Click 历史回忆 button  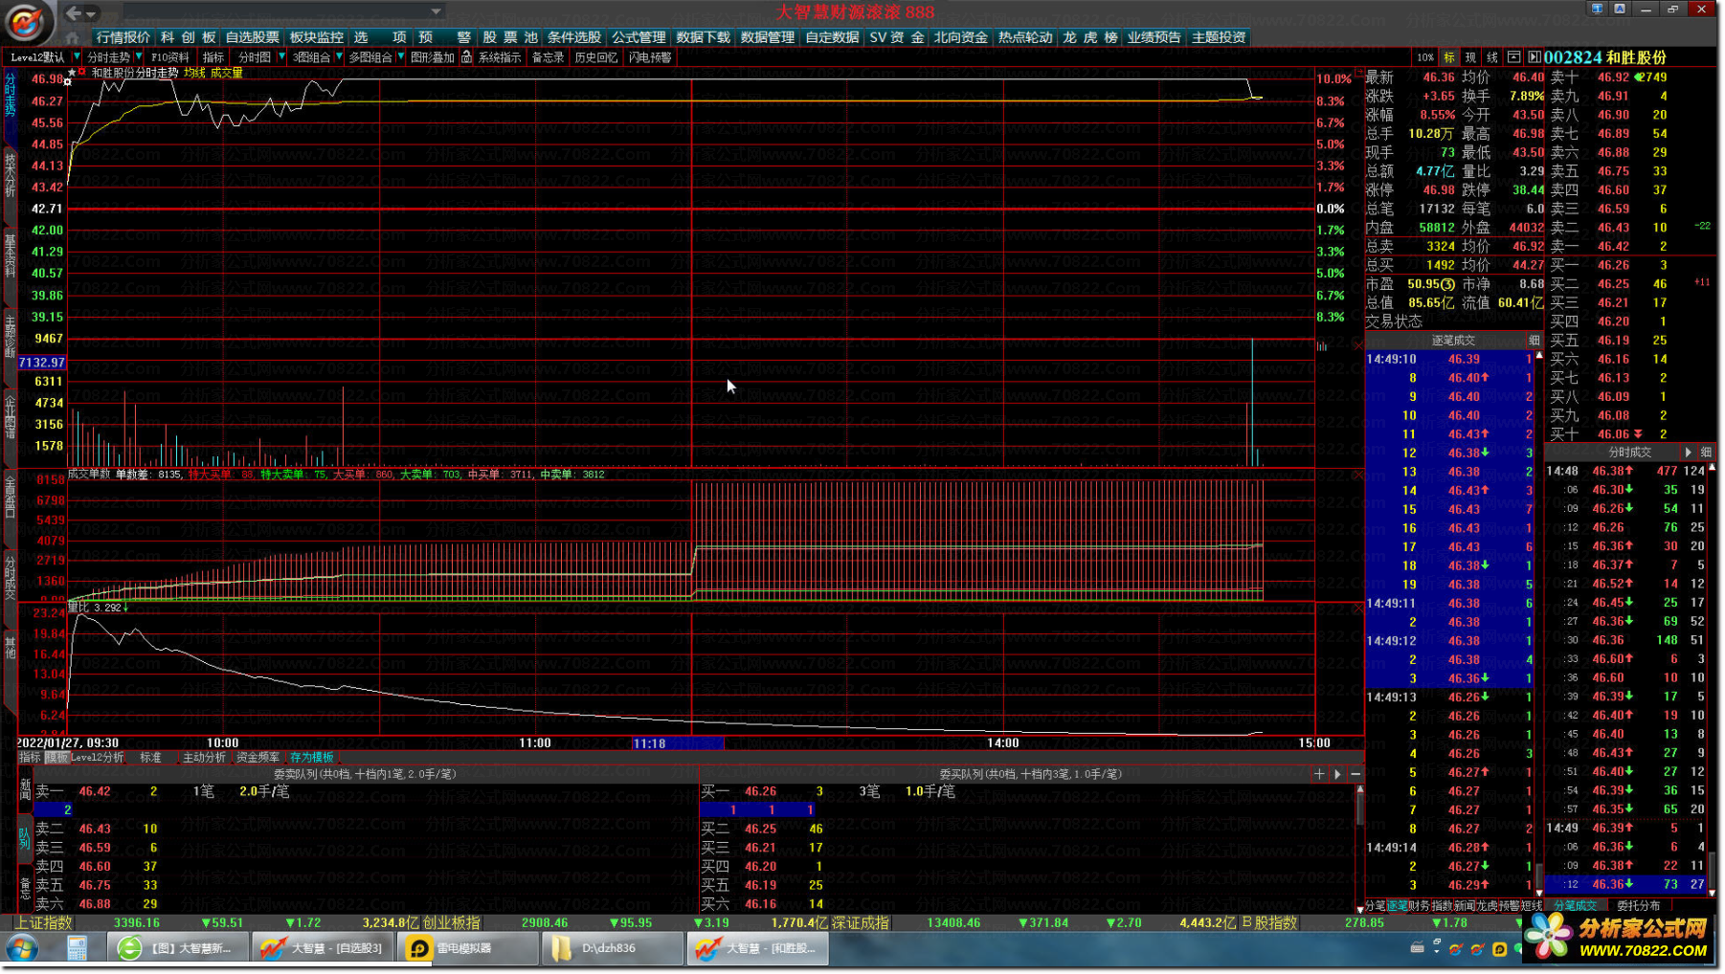click(595, 57)
